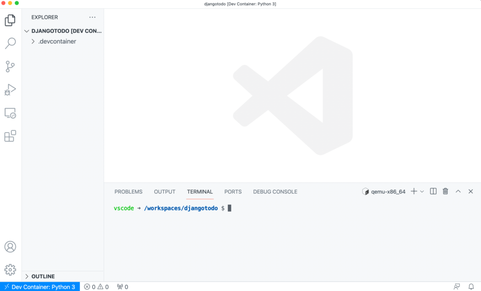
Task: Switch to the PROBLEMS tab
Action: click(128, 192)
